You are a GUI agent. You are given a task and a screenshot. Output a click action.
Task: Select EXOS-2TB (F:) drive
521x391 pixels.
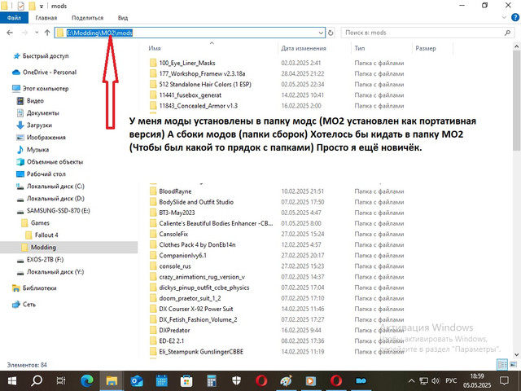pos(40,260)
